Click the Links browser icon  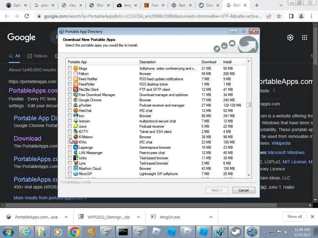[x=76, y=158]
